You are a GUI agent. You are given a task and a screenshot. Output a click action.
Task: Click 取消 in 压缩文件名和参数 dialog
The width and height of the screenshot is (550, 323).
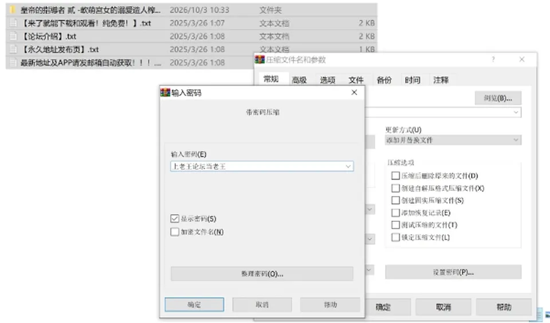tap(443, 307)
